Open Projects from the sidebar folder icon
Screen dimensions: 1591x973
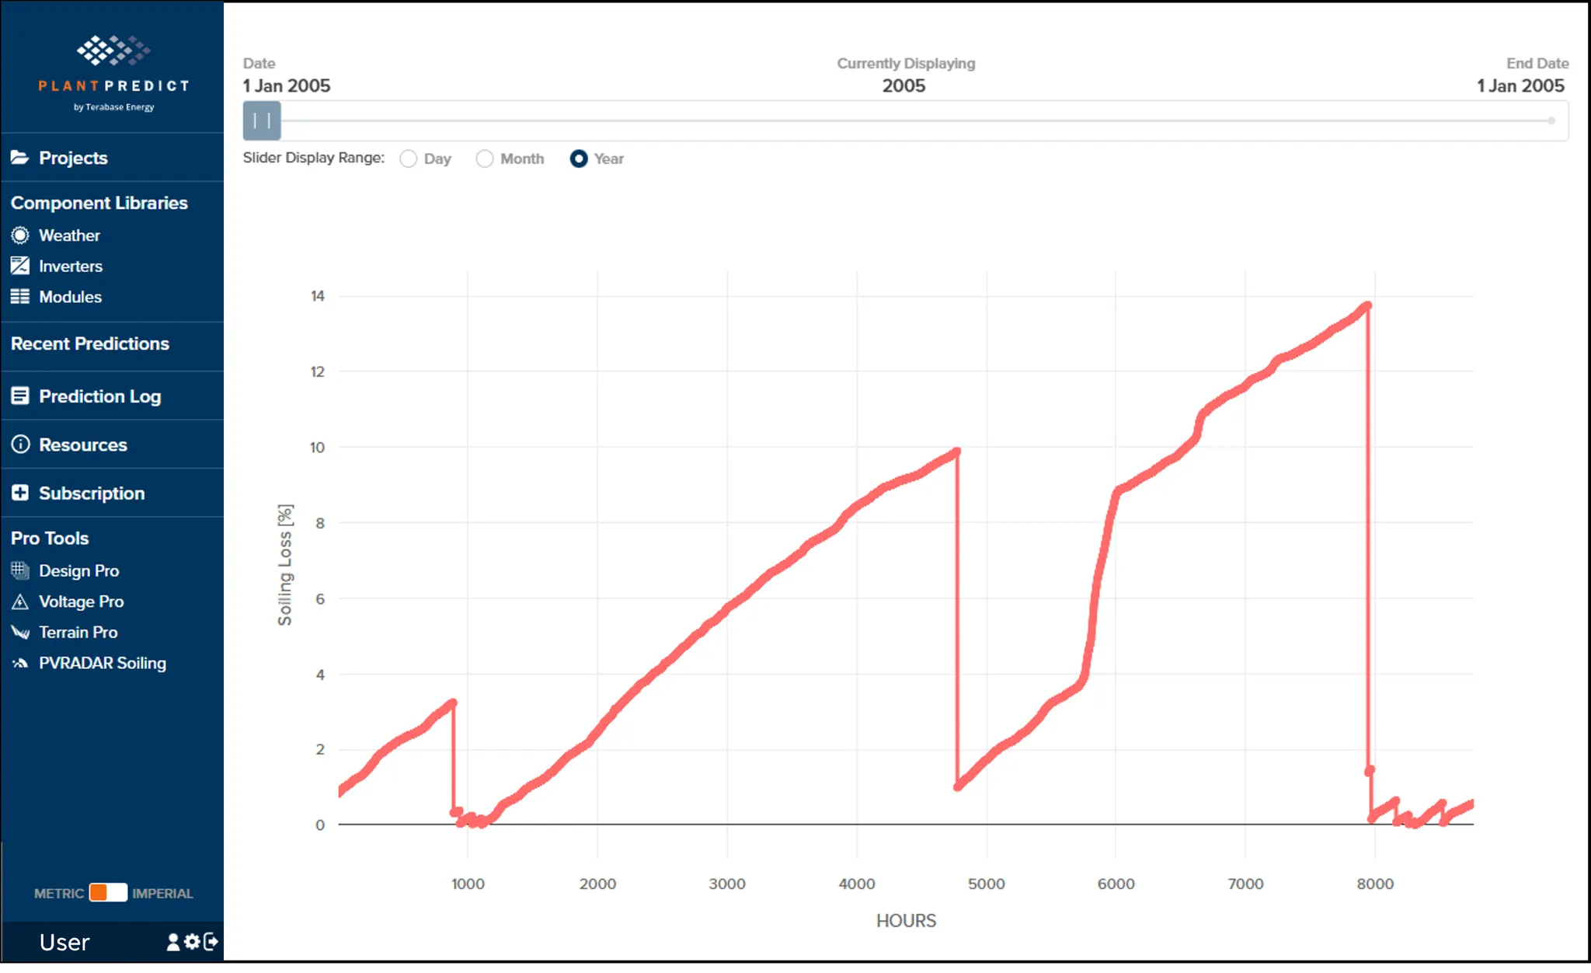pos(19,158)
